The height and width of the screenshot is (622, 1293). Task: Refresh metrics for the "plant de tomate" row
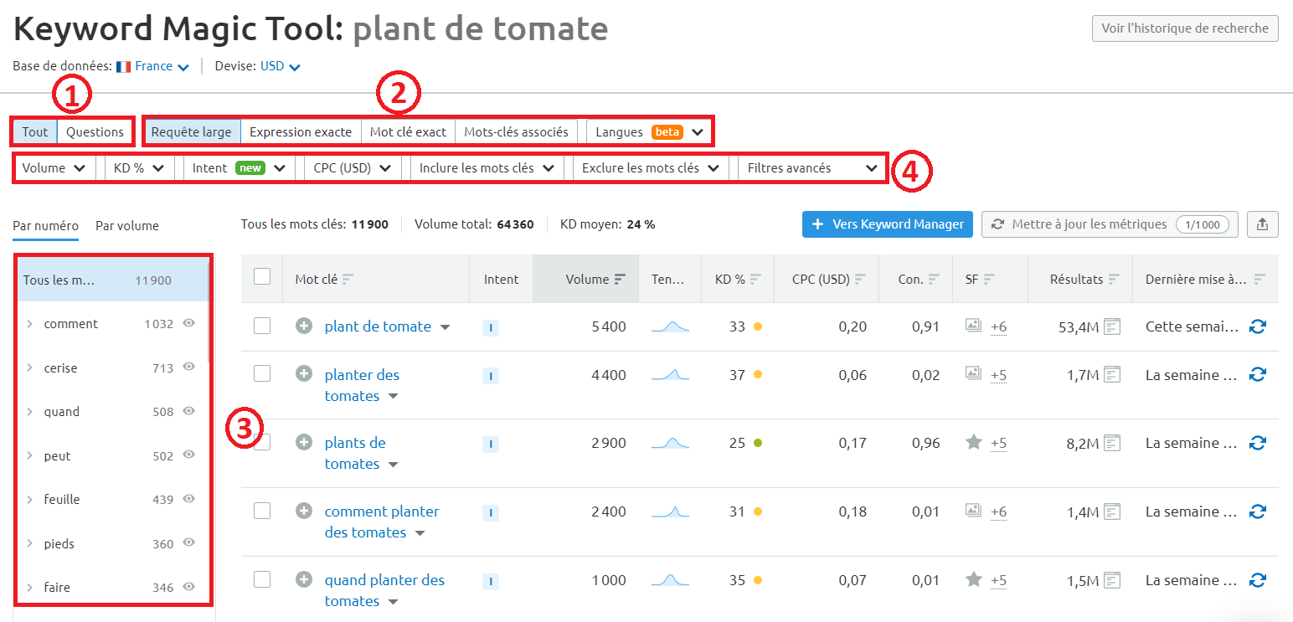1258,326
